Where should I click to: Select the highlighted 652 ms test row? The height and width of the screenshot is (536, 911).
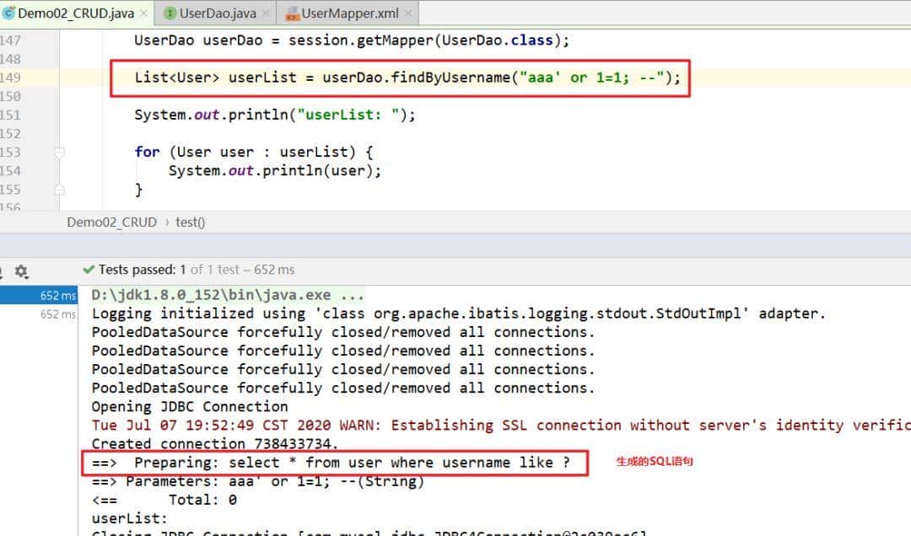click(x=39, y=295)
